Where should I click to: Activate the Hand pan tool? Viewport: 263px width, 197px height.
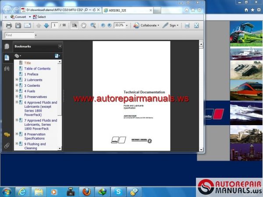click(x=84, y=25)
